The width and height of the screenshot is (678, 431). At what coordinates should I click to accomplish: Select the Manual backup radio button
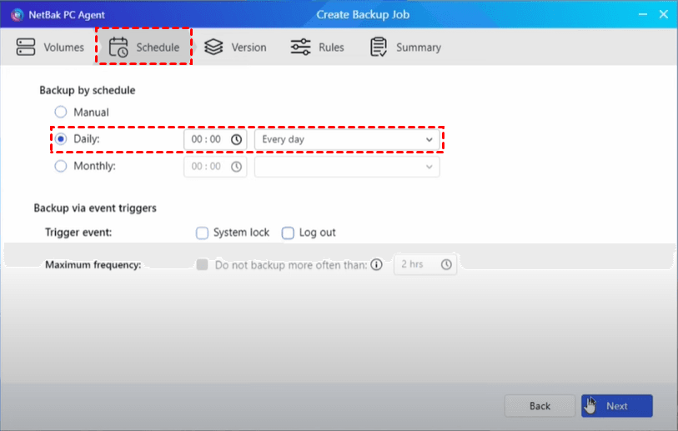click(60, 112)
